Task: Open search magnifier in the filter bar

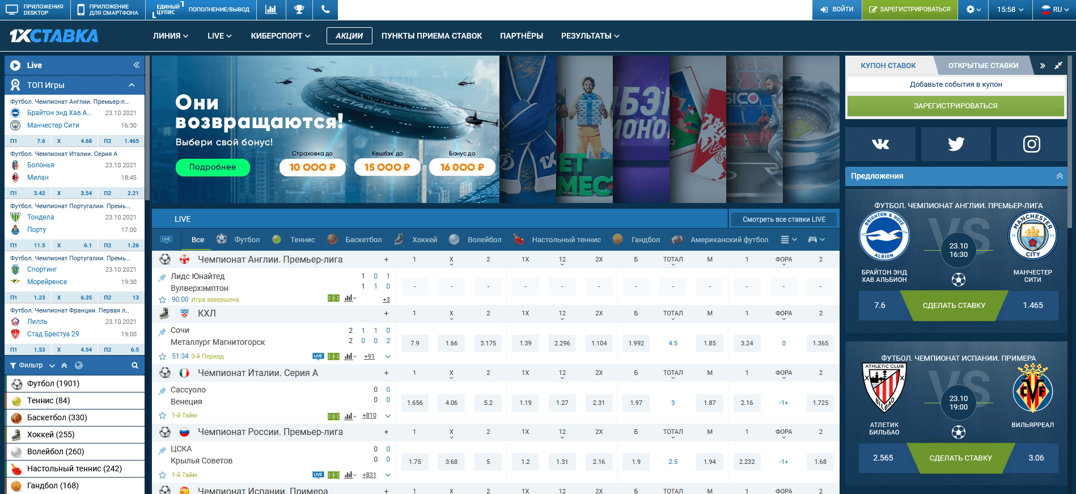Action: pyautogui.click(x=135, y=365)
